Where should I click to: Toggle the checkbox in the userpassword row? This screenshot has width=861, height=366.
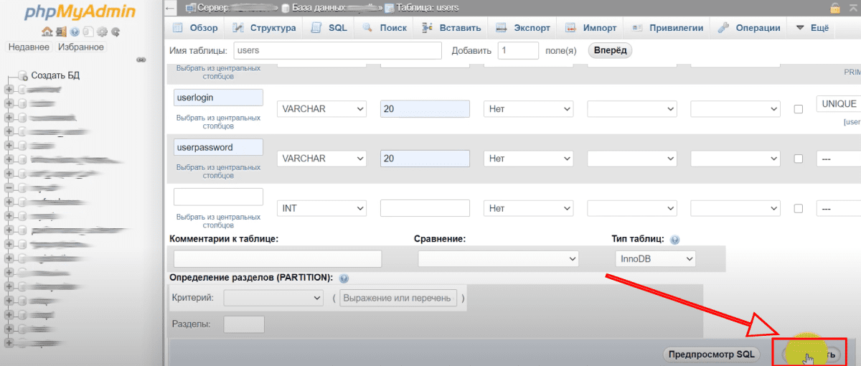click(x=798, y=159)
